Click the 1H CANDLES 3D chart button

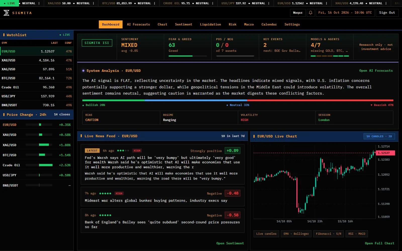click(379, 136)
